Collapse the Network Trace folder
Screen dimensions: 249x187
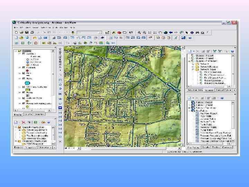[192, 69]
